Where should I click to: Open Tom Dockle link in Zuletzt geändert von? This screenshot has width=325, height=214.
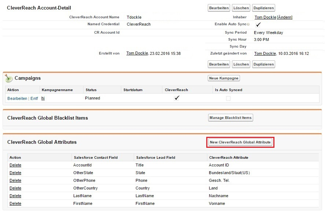point(265,53)
